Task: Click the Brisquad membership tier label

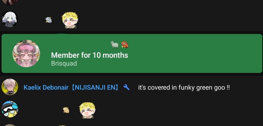Action: (x=64, y=63)
